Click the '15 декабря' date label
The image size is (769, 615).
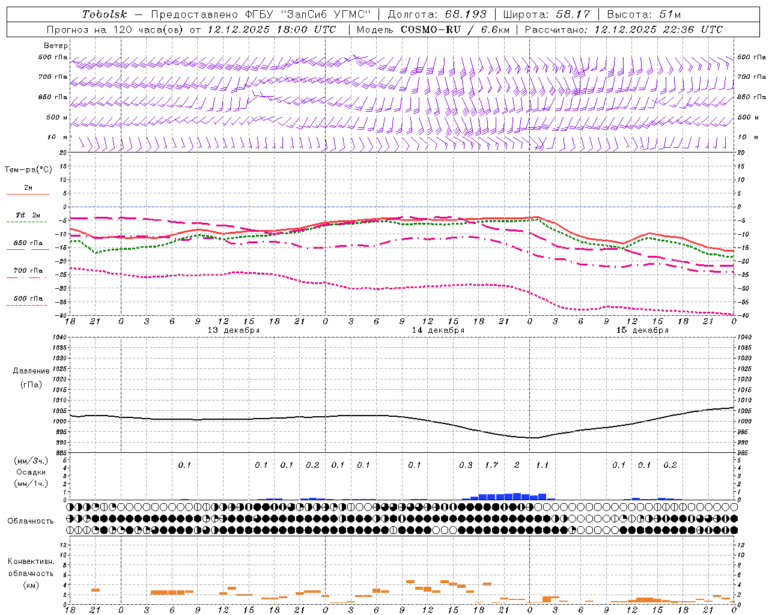(x=642, y=330)
